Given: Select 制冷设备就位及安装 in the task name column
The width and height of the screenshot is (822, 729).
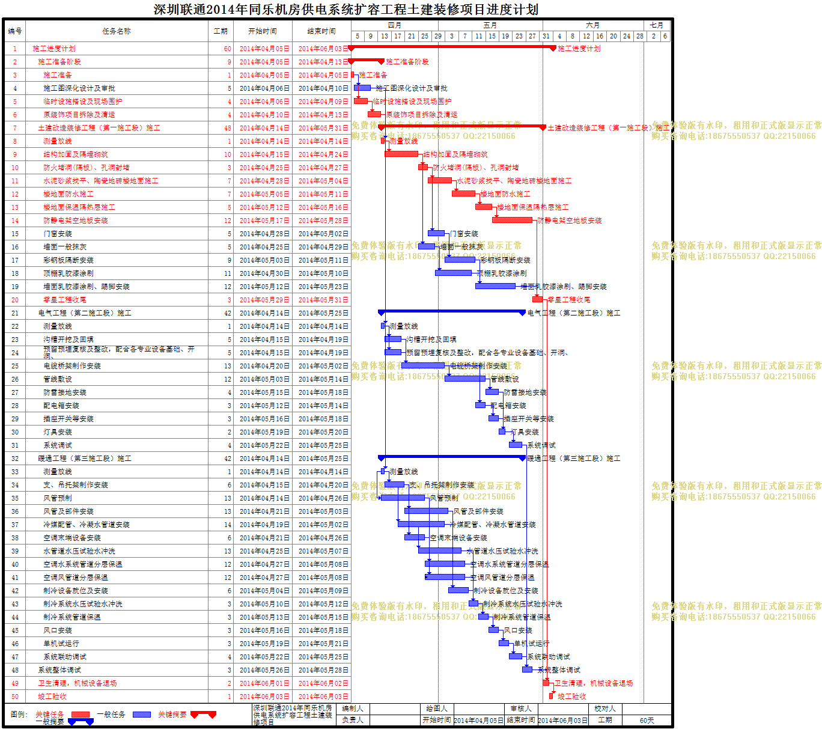Looking at the screenshot, I should [x=76, y=591].
